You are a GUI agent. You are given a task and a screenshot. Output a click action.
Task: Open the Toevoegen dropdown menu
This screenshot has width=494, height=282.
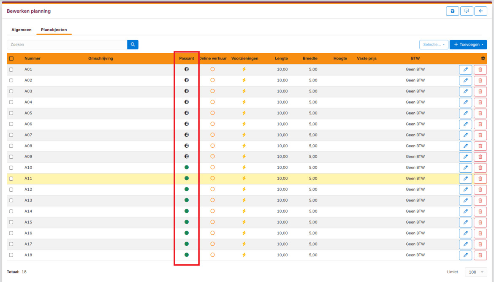[x=468, y=44]
